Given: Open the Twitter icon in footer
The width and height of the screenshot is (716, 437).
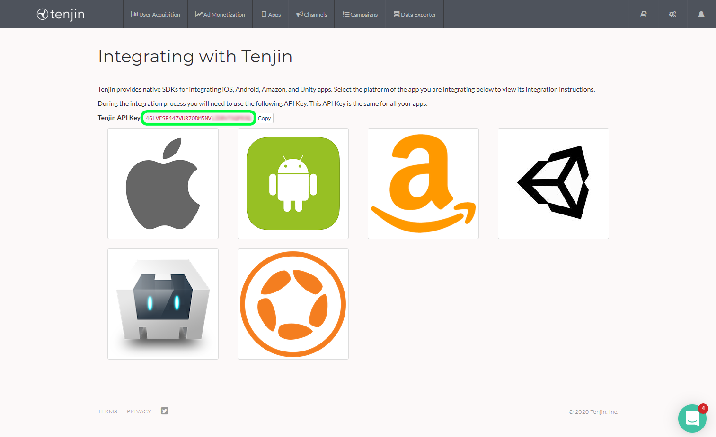Looking at the screenshot, I should [165, 411].
